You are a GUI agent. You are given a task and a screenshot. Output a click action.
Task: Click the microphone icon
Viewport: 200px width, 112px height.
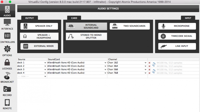(x=163, y=26)
